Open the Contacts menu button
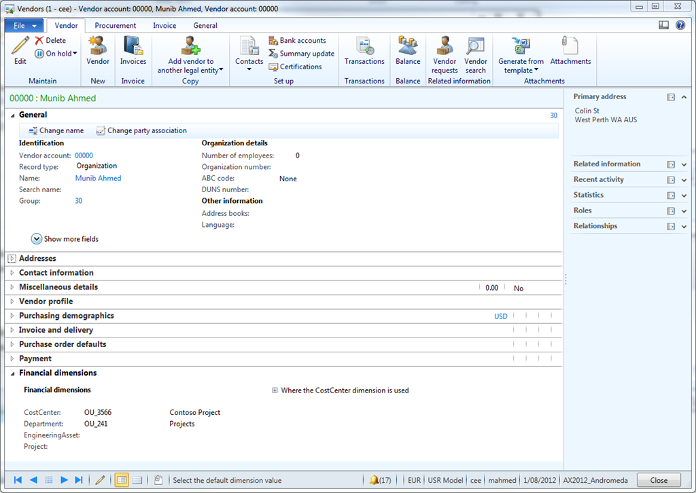Image resolution: width=696 pixels, height=493 pixels. click(x=249, y=54)
